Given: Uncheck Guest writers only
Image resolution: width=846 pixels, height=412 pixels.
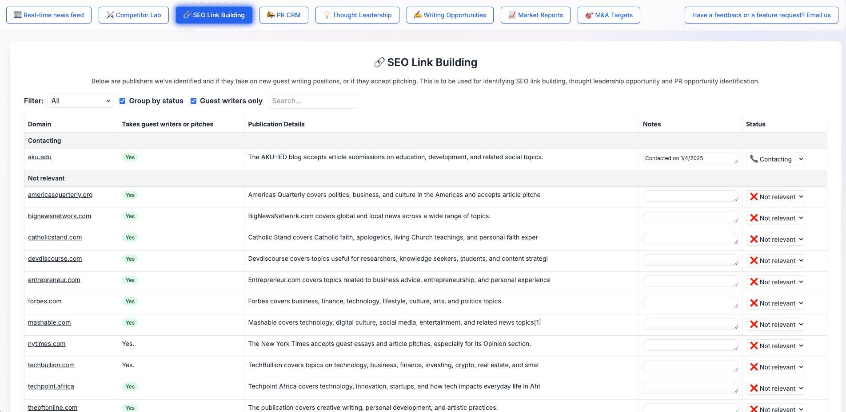Looking at the screenshot, I should tap(193, 101).
